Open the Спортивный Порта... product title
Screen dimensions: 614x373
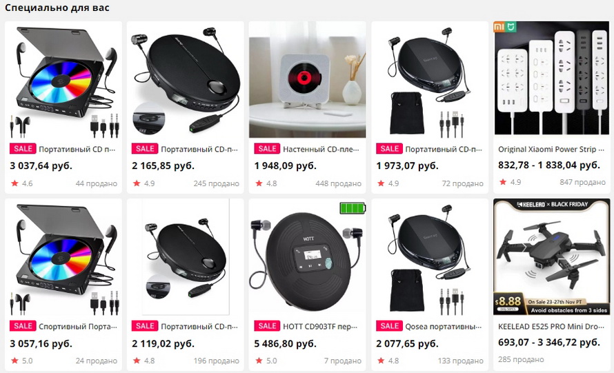77,326
